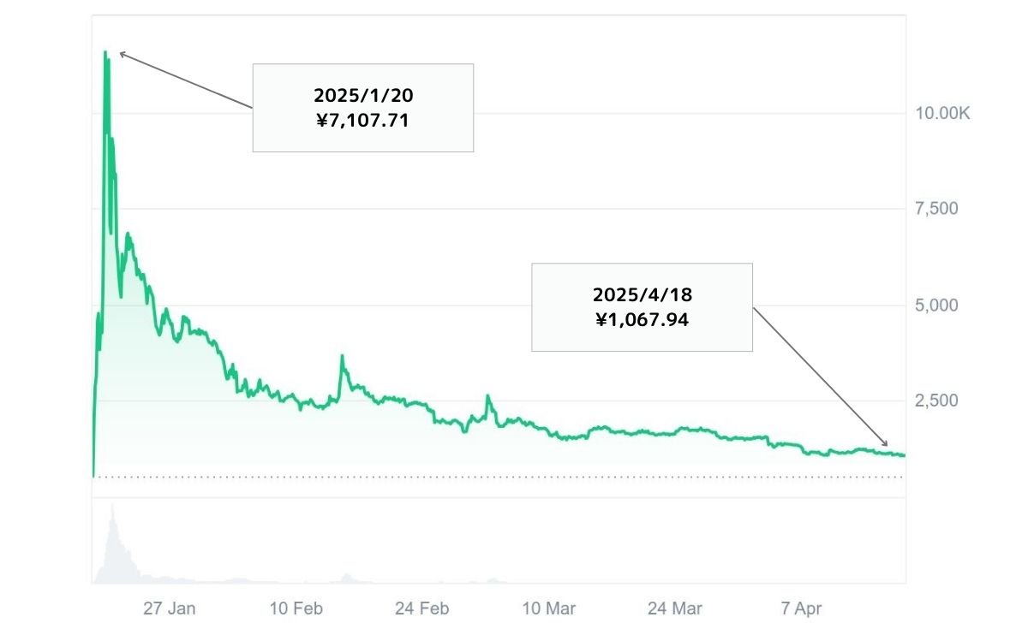1028x635 pixels.
Task: Click the highest peak of the price line
Action: click(x=105, y=53)
